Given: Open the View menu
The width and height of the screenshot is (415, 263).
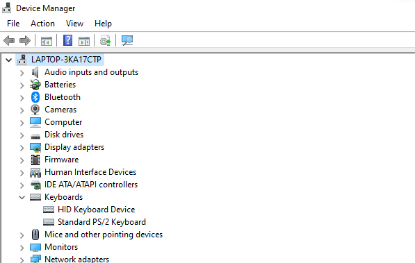Looking at the screenshot, I should 74,24.
